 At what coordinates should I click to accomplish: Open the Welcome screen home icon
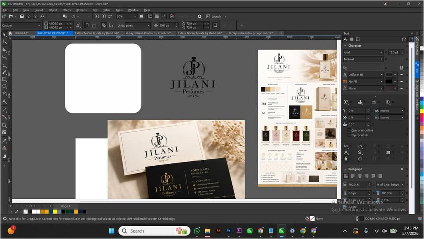[10, 33]
